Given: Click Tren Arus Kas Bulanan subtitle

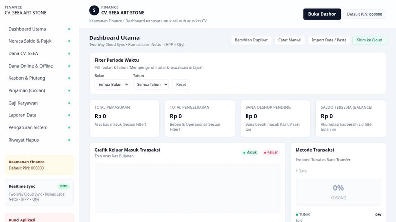Looking at the screenshot, I should coord(114,156).
